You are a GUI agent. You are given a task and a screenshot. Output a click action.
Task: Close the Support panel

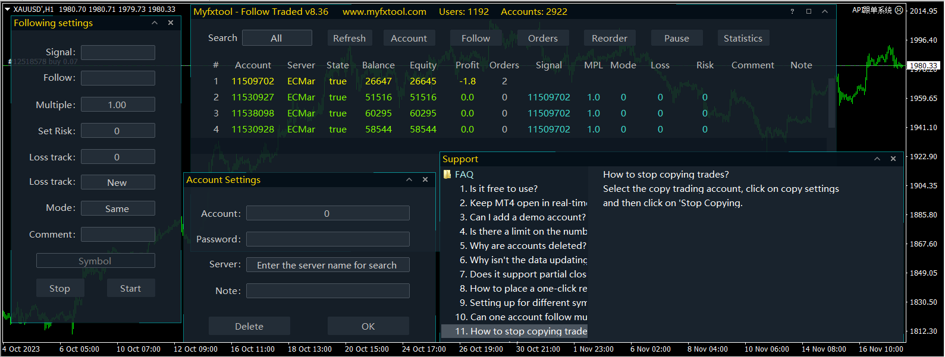pos(893,159)
